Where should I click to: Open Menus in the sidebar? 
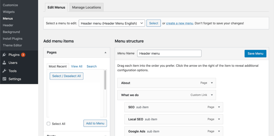point(8,18)
